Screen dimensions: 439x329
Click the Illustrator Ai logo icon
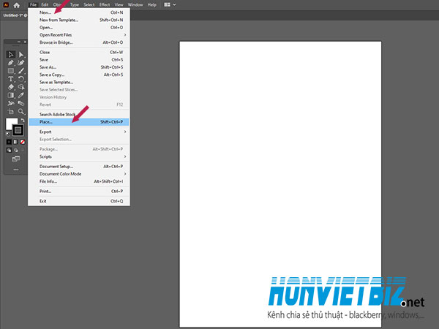click(6, 5)
